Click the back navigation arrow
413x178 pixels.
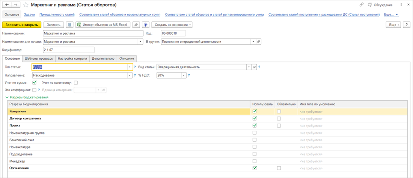pyautogui.click(x=7, y=5)
